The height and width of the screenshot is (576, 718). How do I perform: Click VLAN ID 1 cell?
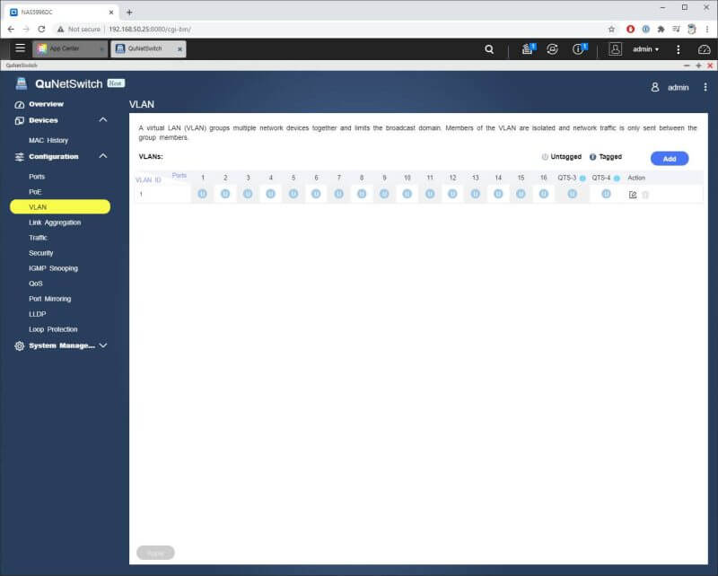[x=162, y=194]
